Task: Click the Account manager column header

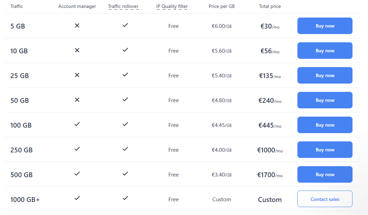Action: click(x=77, y=6)
